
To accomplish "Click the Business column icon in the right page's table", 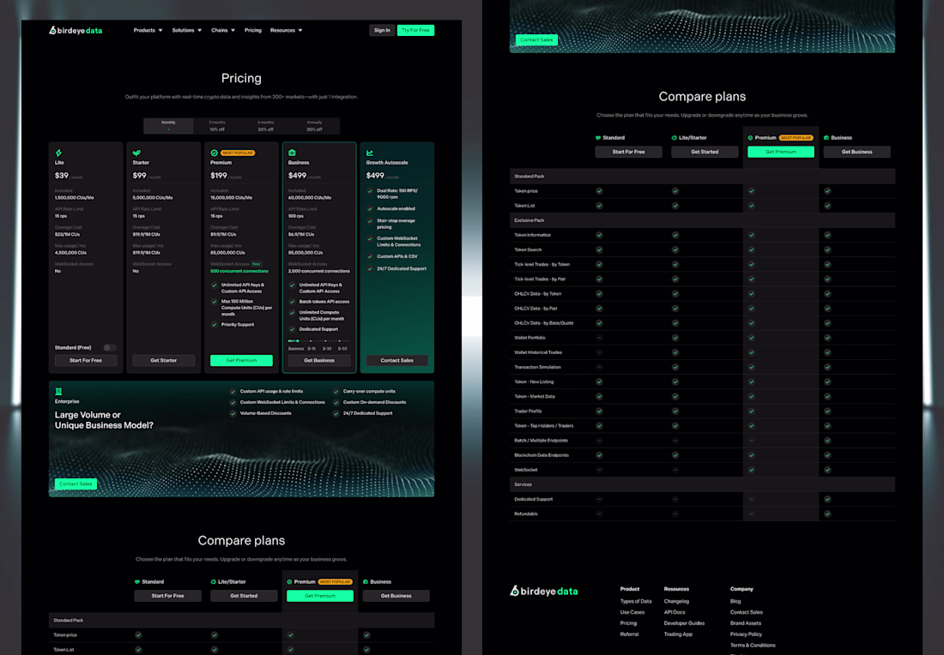I will pos(826,138).
